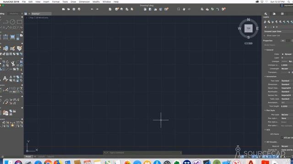Click the Text height 0.2000 field
The image size is (293, 164).
point(287,106)
